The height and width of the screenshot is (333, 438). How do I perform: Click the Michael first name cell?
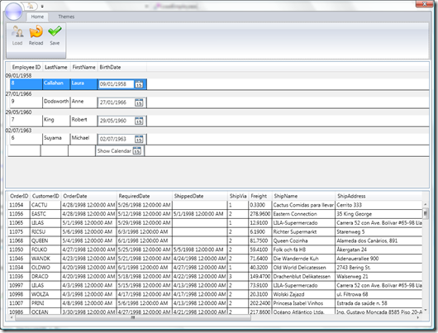pyautogui.click(x=83, y=139)
